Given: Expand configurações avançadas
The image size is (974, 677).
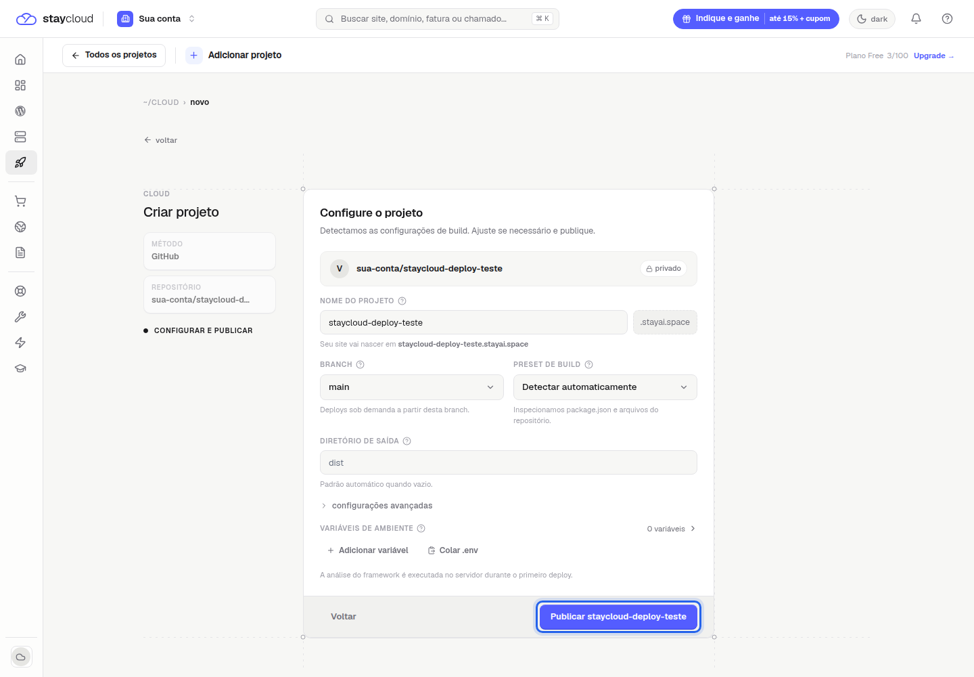Looking at the screenshot, I should (x=376, y=506).
